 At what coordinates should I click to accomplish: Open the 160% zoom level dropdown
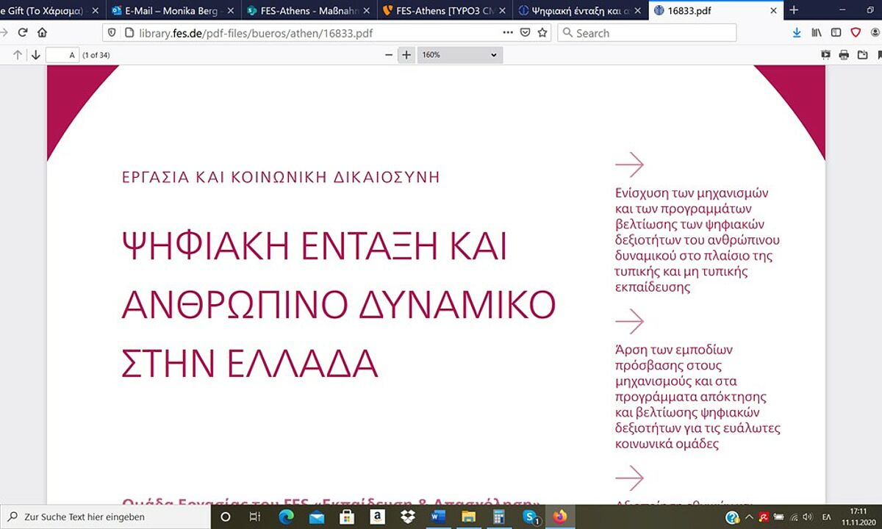pos(459,55)
